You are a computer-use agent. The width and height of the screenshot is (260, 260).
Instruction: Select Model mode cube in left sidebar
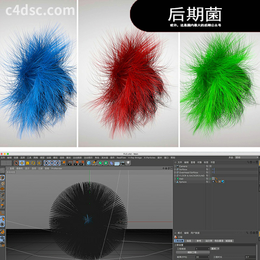(2, 177)
